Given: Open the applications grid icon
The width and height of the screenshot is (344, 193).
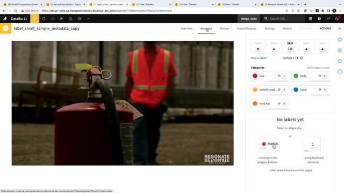Looking at the screenshot, I should [x=310, y=19].
